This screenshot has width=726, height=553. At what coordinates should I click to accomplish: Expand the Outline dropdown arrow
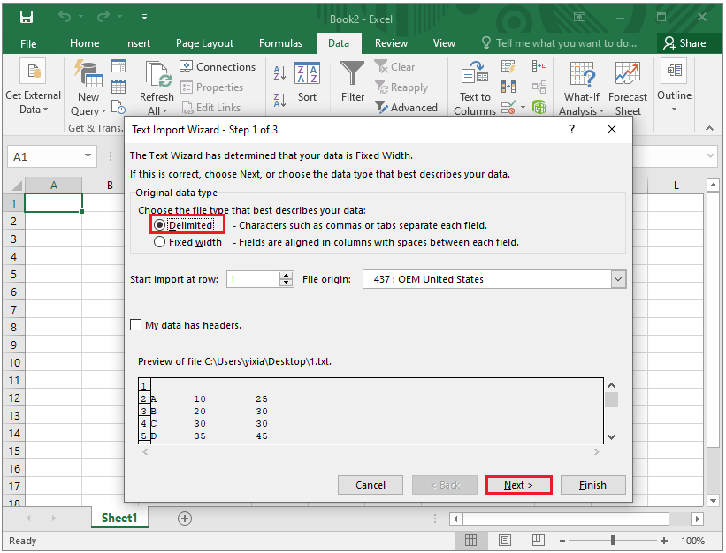[x=674, y=110]
